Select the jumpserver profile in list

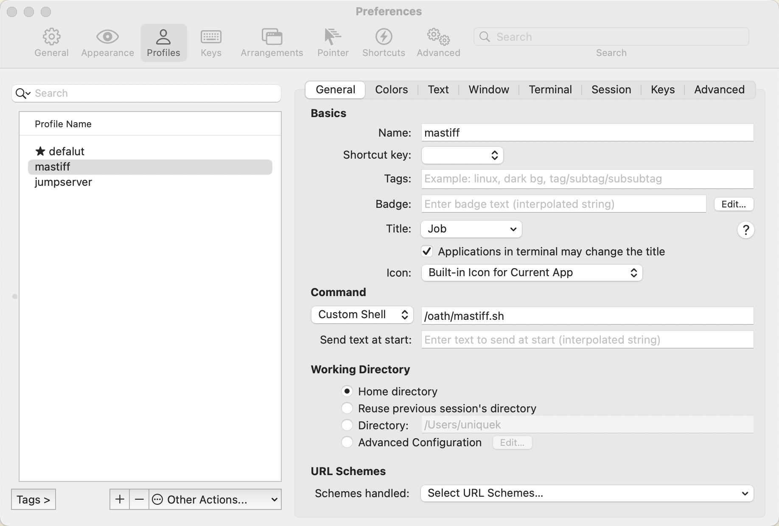(x=63, y=182)
